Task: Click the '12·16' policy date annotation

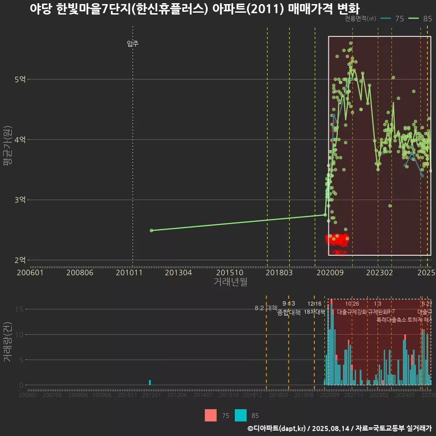Action: coord(314,304)
